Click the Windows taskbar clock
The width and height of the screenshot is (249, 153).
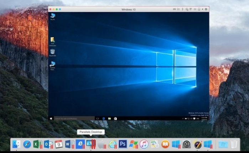click(x=204, y=119)
